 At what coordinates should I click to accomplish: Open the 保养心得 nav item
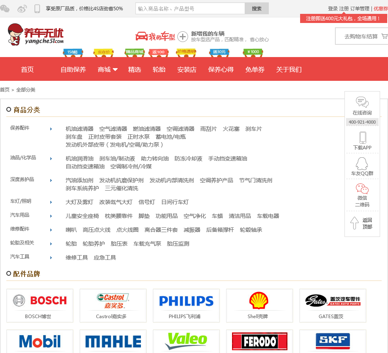click(x=221, y=70)
